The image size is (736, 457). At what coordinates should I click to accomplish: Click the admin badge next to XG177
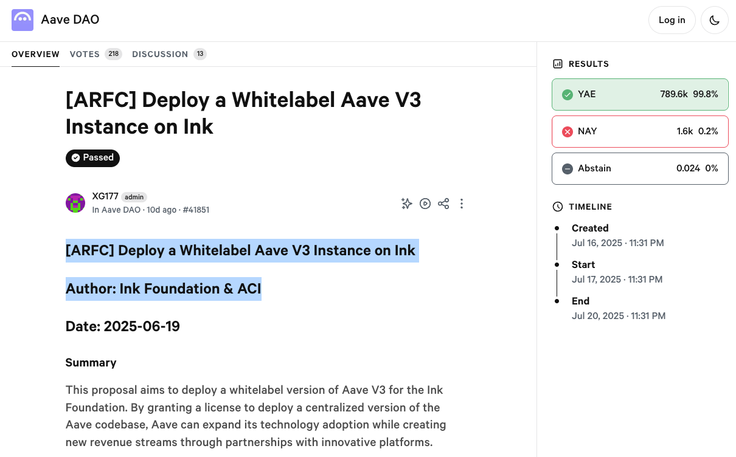pyautogui.click(x=134, y=197)
